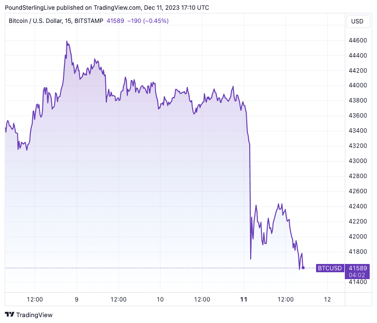Click the last-price dot on chart line
This screenshot has height=323, width=377.
(x=303, y=267)
